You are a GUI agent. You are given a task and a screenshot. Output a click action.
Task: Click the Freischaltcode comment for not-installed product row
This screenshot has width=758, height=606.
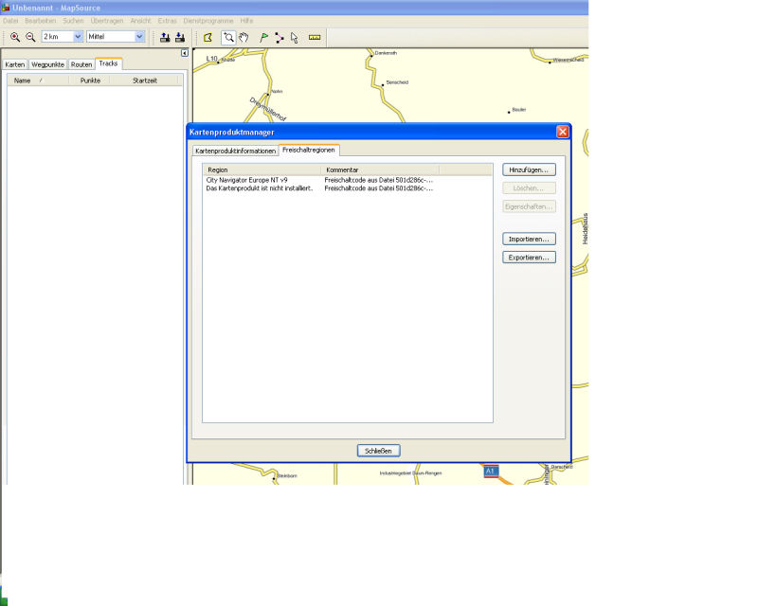coord(378,188)
